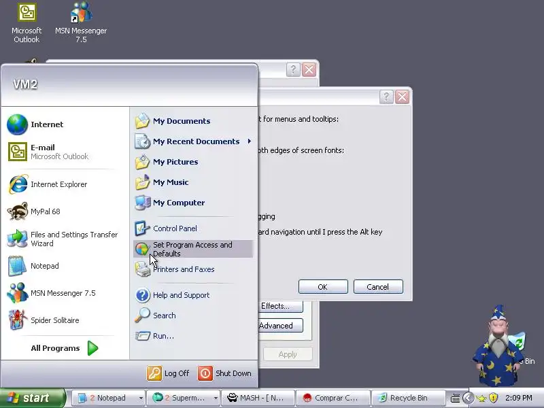544x408 pixels.
Task: Click the Start button
Action: (32, 398)
